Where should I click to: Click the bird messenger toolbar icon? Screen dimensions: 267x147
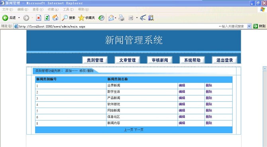[143, 18]
